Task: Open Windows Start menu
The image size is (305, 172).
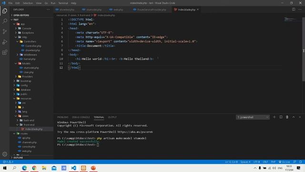Action: click(x=5, y=168)
